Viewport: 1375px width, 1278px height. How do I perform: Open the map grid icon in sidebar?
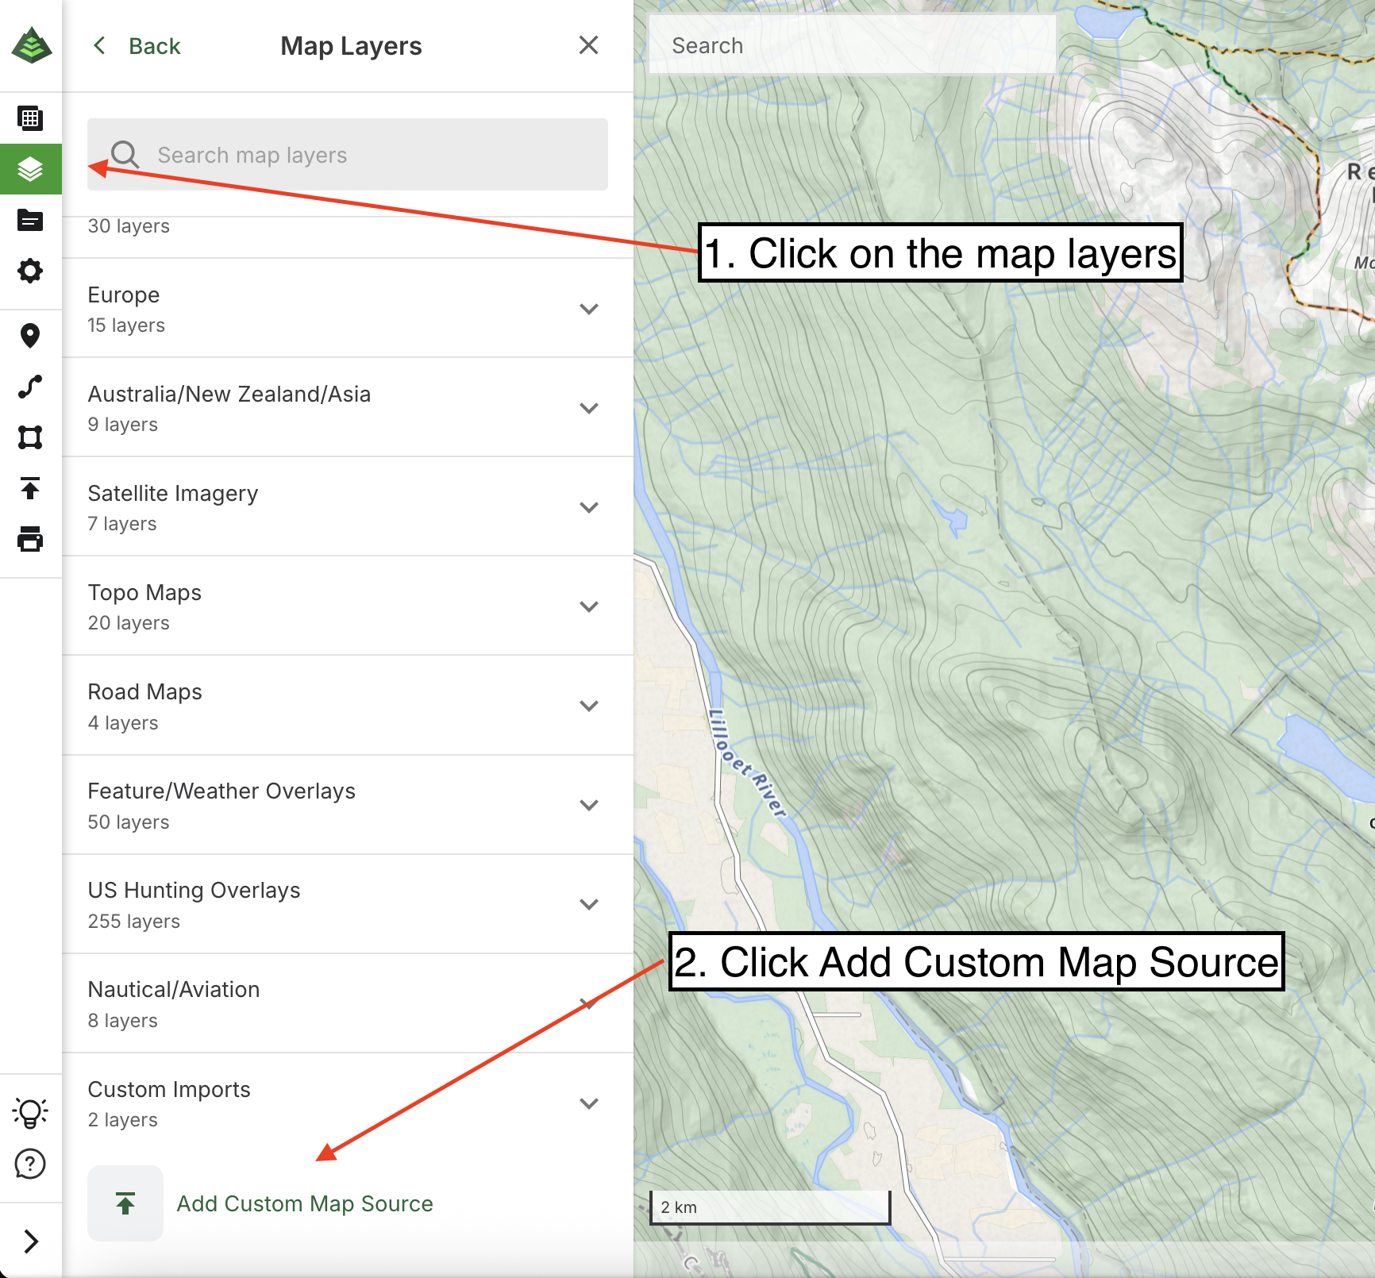(30, 118)
